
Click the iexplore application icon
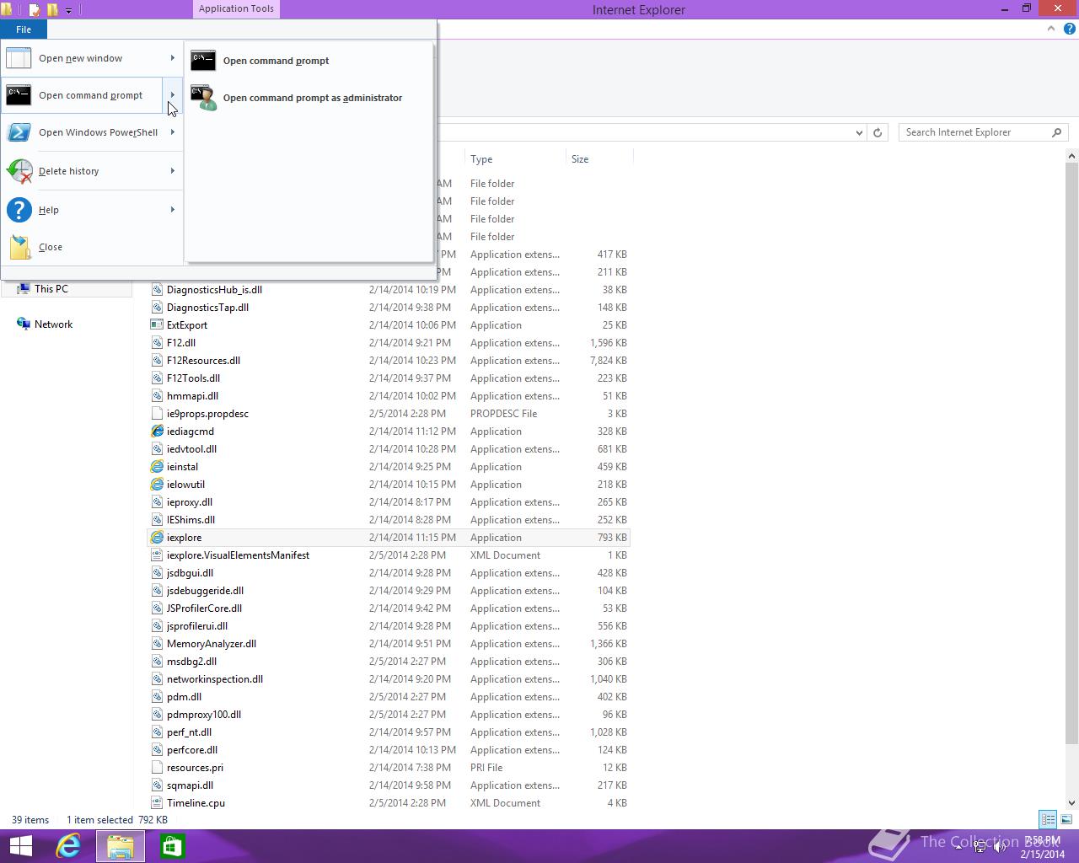pos(157,538)
